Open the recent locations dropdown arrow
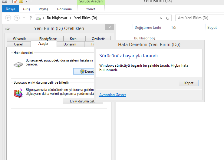The image size is (224, 160). point(24,18)
